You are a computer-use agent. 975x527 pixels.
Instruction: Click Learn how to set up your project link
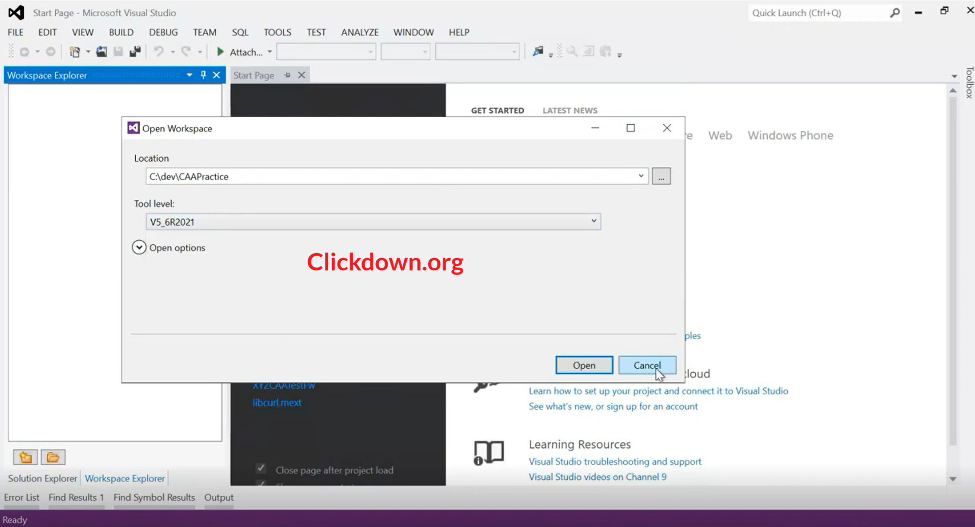coord(658,391)
